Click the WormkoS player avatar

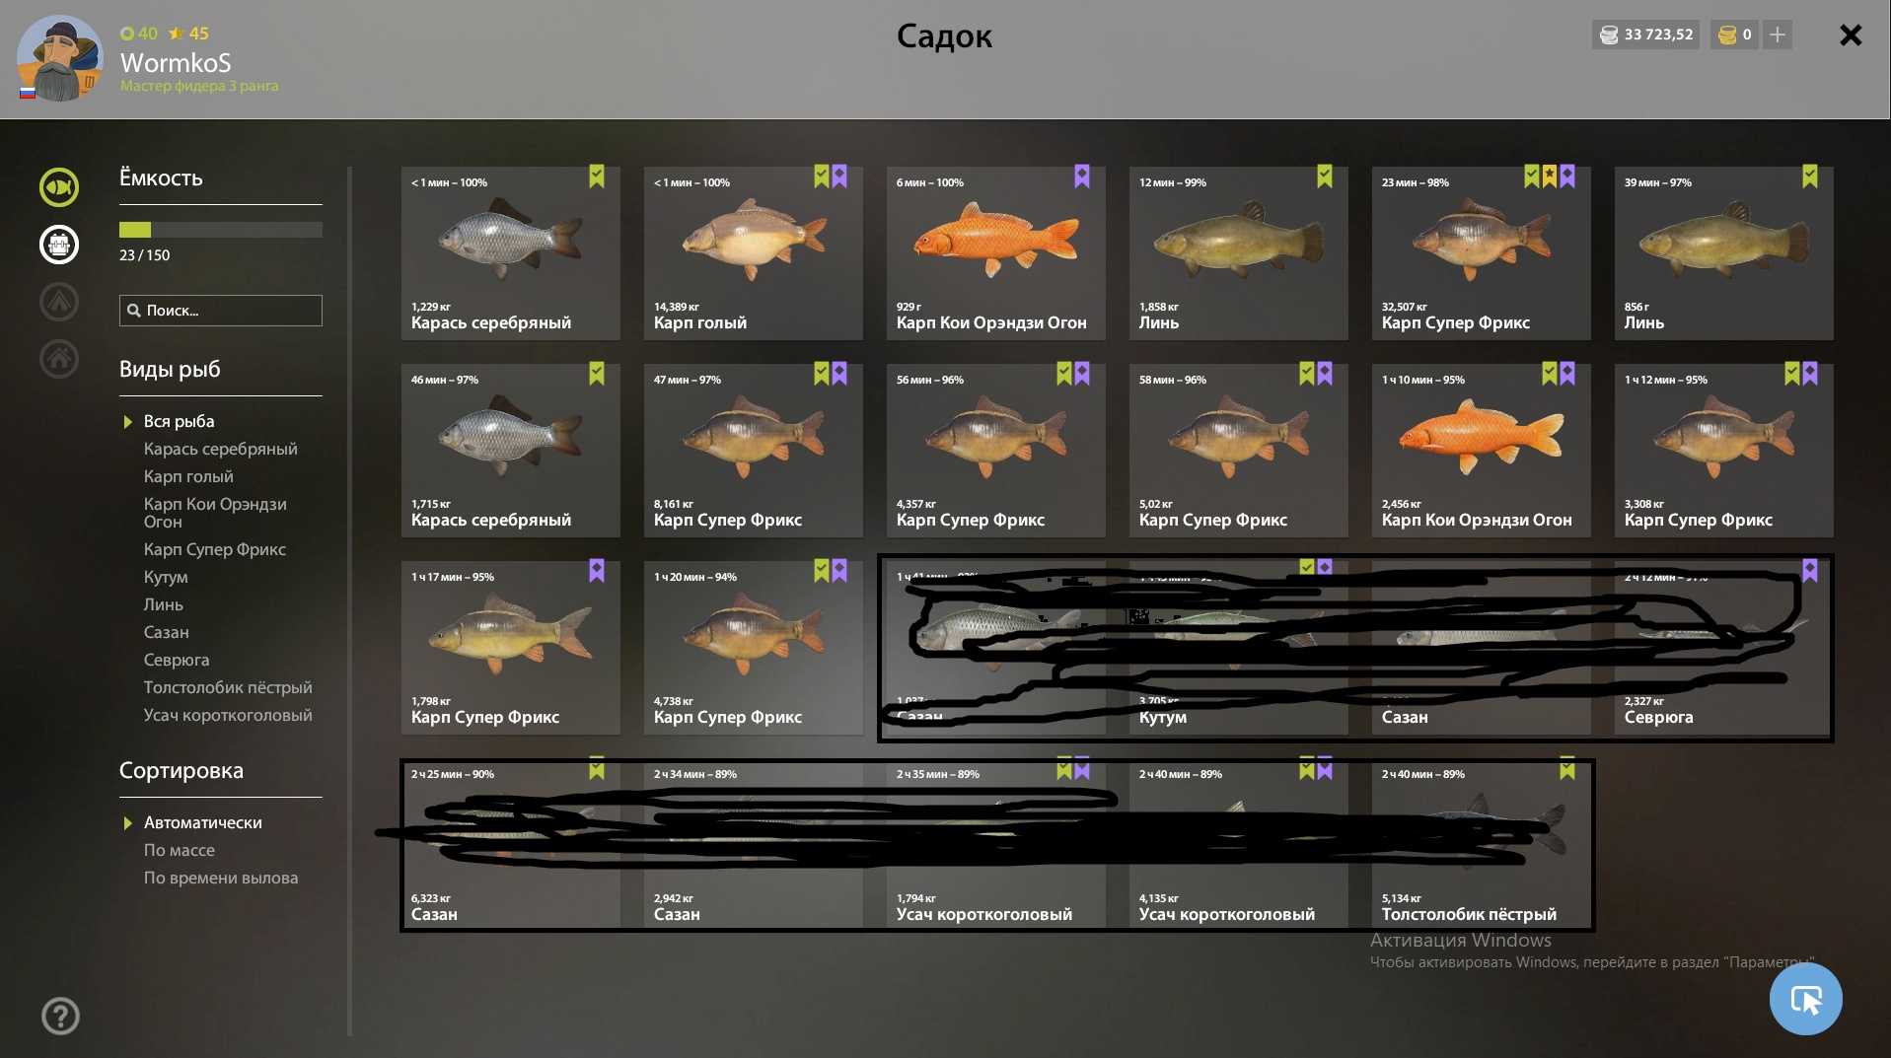pos(60,58)
